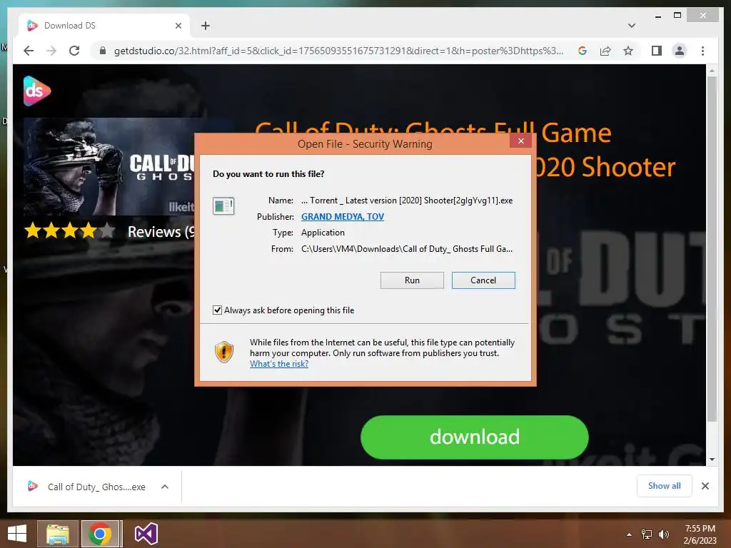The width and height of the screenshot is (731, 548).
Task: Open Visual Studio from the taskbar
Action: (x=146, y=534)
